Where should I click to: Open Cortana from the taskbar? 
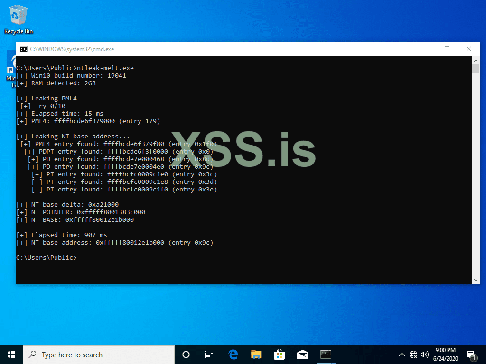[186, 355]
